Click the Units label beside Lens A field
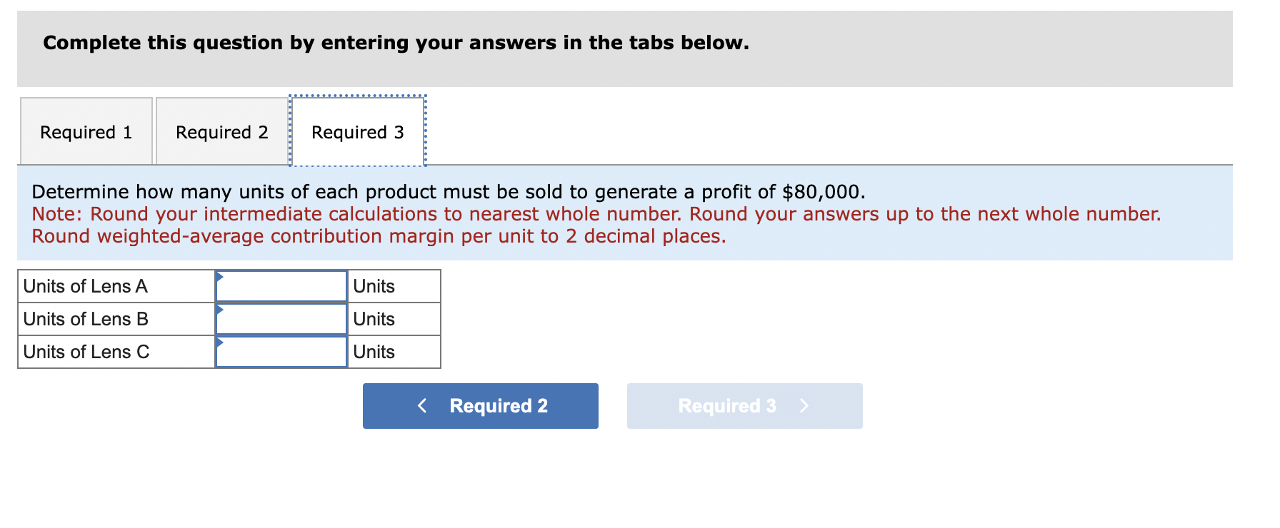 click(374, 285)
